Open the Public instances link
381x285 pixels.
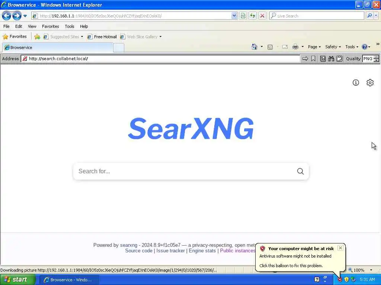238,250
